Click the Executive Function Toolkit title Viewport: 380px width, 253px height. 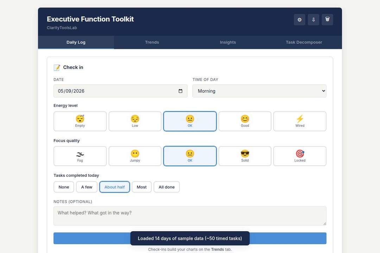[90, 19]
